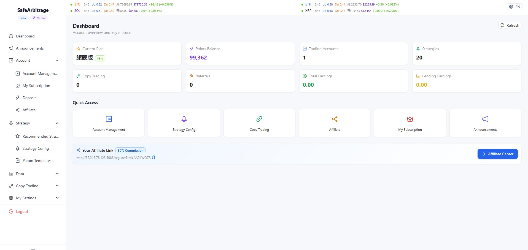Open Dashboard from the sidebar menu

25,36
